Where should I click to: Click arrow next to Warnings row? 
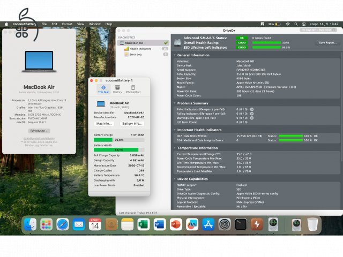click(252, 118)
